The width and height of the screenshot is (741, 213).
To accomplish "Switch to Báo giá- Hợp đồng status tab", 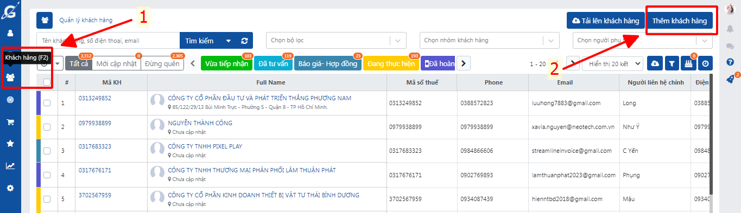I will tap(328, 63).
